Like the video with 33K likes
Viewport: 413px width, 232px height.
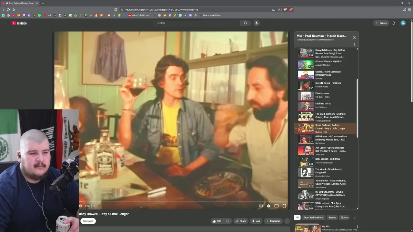(x=217, y=221)
